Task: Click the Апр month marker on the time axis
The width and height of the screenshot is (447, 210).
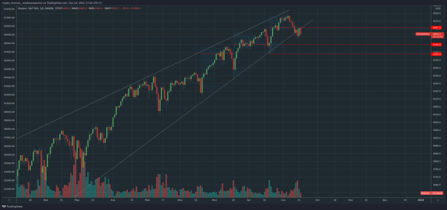Action: (x=113, y=200)
